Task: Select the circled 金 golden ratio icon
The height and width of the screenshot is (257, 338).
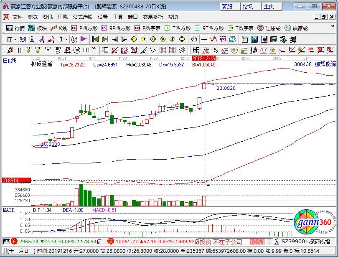Action: pos(234,50)
